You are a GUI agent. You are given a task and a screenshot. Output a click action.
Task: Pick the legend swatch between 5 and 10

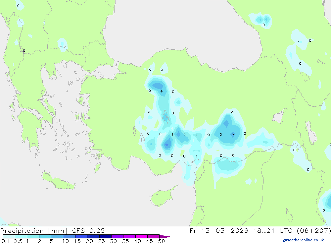coord(57,236)
